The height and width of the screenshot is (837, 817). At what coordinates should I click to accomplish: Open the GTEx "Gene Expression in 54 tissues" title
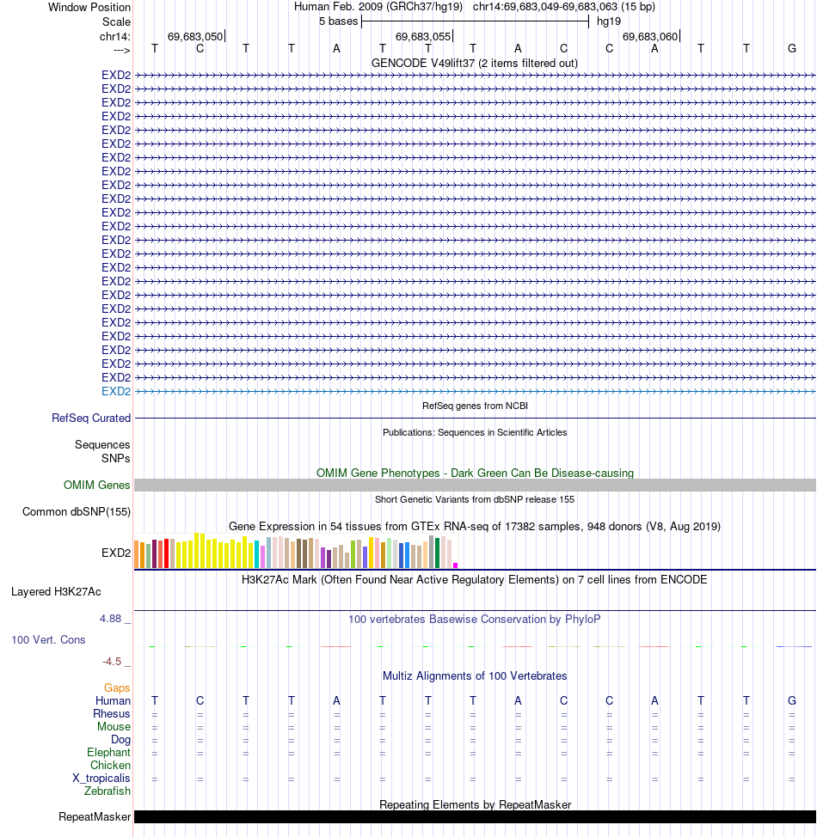pos(475,526)
